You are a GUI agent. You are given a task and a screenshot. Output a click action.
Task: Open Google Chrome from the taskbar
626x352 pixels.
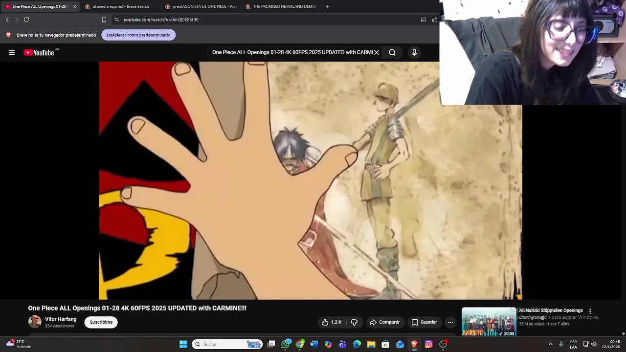tap(300, 344)
